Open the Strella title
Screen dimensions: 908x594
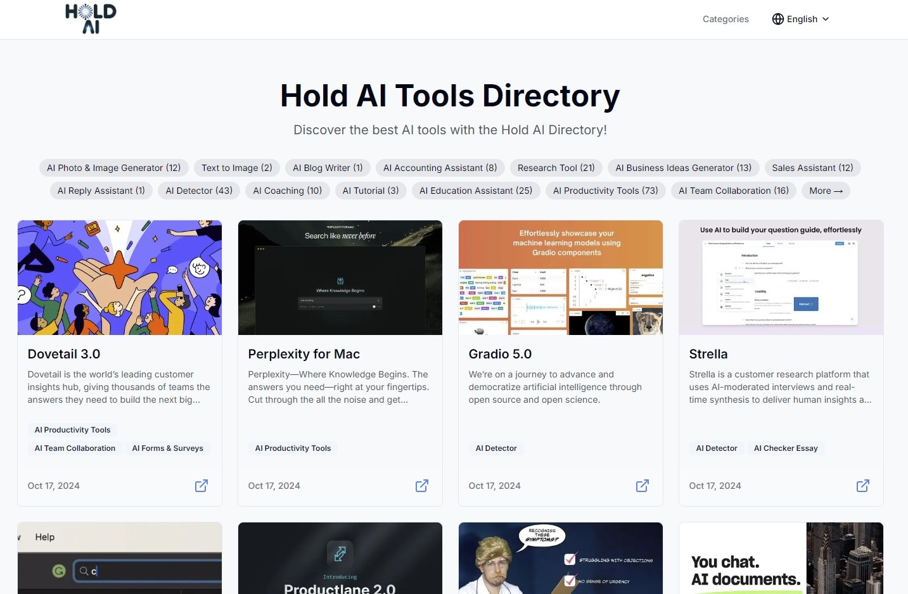point(708,354)
